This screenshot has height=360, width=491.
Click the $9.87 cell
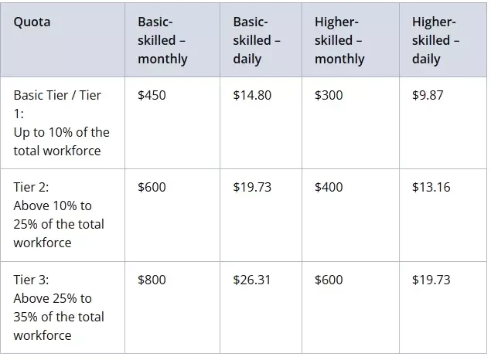pyautogui.click(x=443, y=123)
